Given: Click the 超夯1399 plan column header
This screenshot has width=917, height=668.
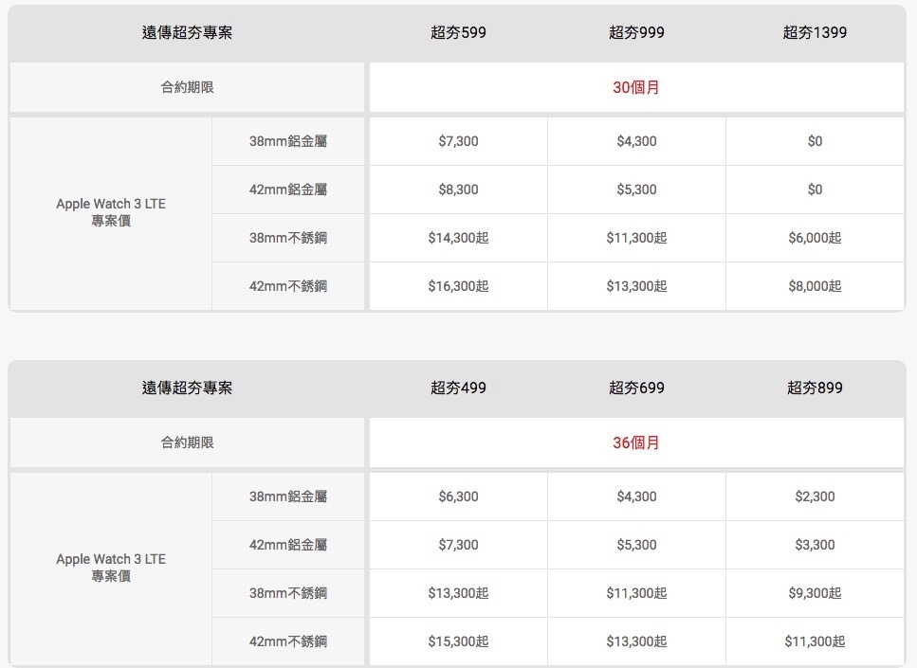Looking at the screenshot, I should [815, 32].
